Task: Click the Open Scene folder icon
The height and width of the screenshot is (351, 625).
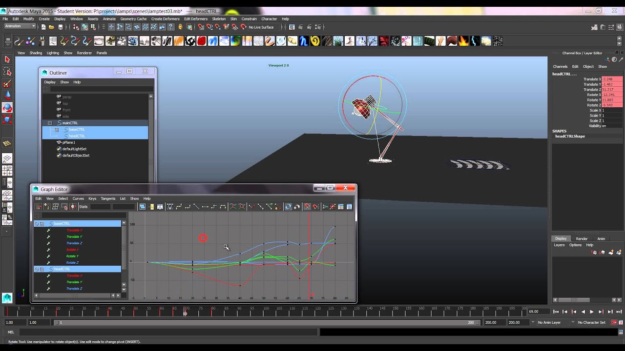Action: pyautogui.click(x=52, y=27)
